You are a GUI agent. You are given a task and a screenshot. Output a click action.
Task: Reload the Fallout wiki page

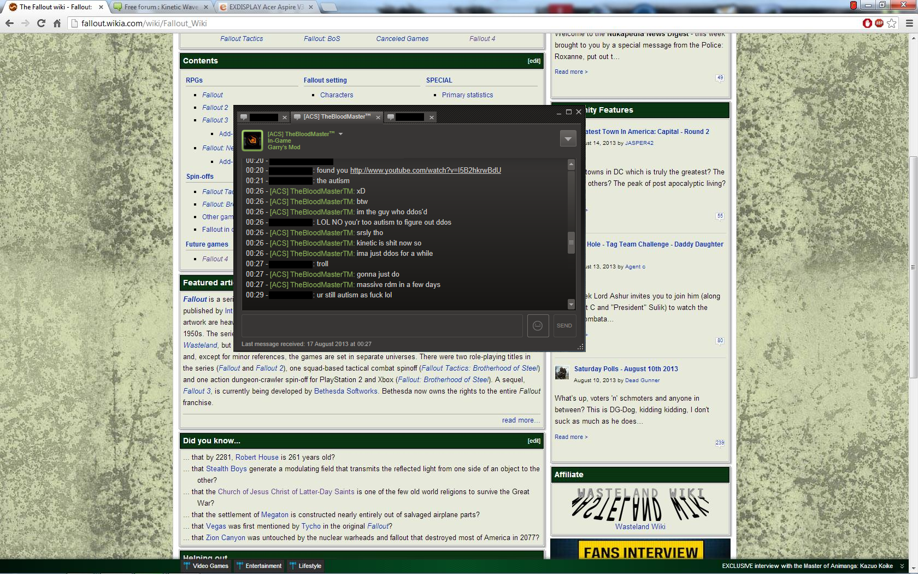[x=41, y=23]
